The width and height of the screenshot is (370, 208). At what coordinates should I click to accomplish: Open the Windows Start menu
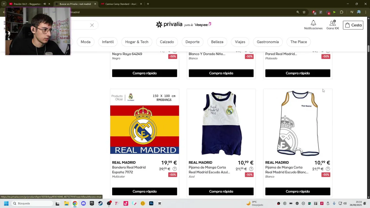[x=6, y=203]
